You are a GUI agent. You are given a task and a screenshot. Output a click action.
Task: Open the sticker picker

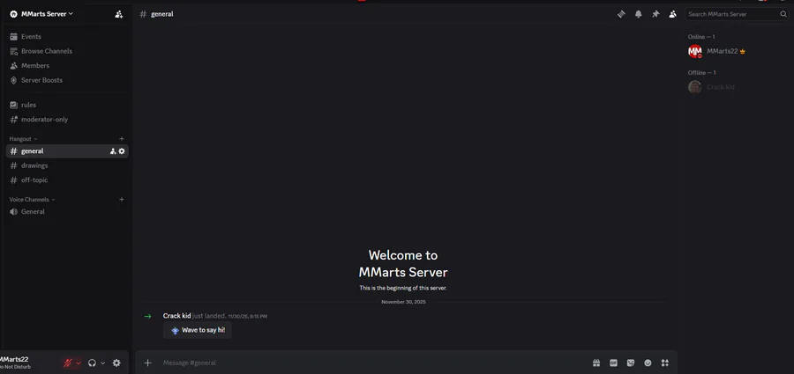[x=631, y=363]
